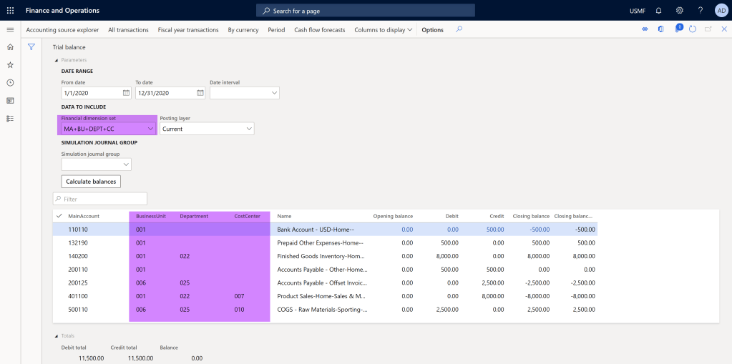
Task: Expand the Financial dimension set dropdown
Action: pyautogui.click(x=150, y=129)
